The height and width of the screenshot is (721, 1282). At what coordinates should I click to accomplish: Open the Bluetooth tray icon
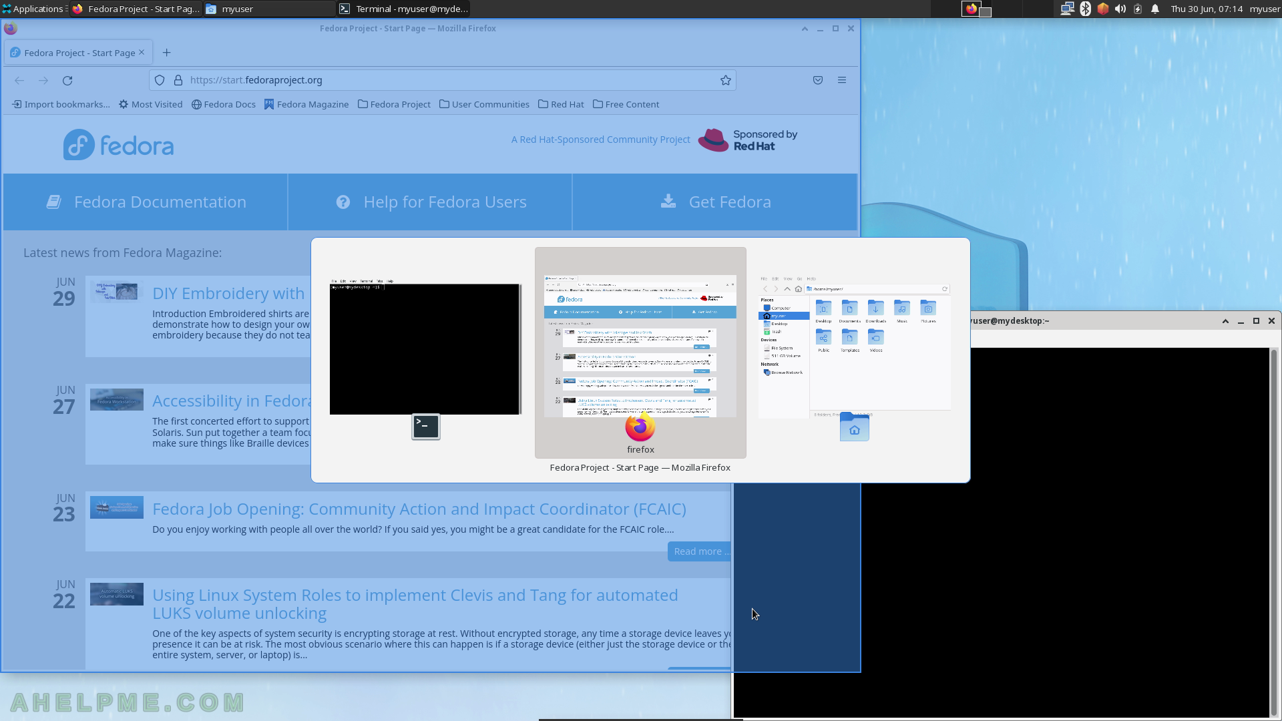click(1085, 9)
